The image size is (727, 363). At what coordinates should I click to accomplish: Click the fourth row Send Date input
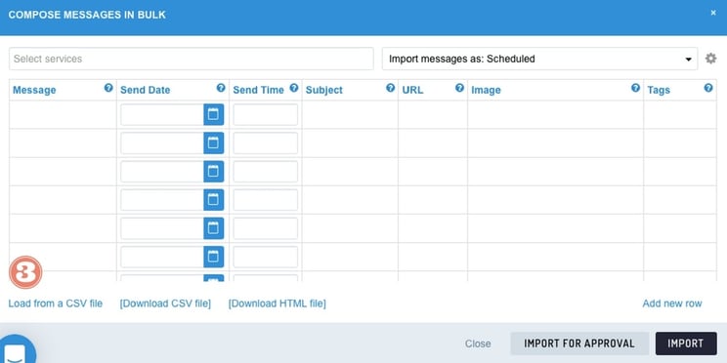[x=162, y=200]
